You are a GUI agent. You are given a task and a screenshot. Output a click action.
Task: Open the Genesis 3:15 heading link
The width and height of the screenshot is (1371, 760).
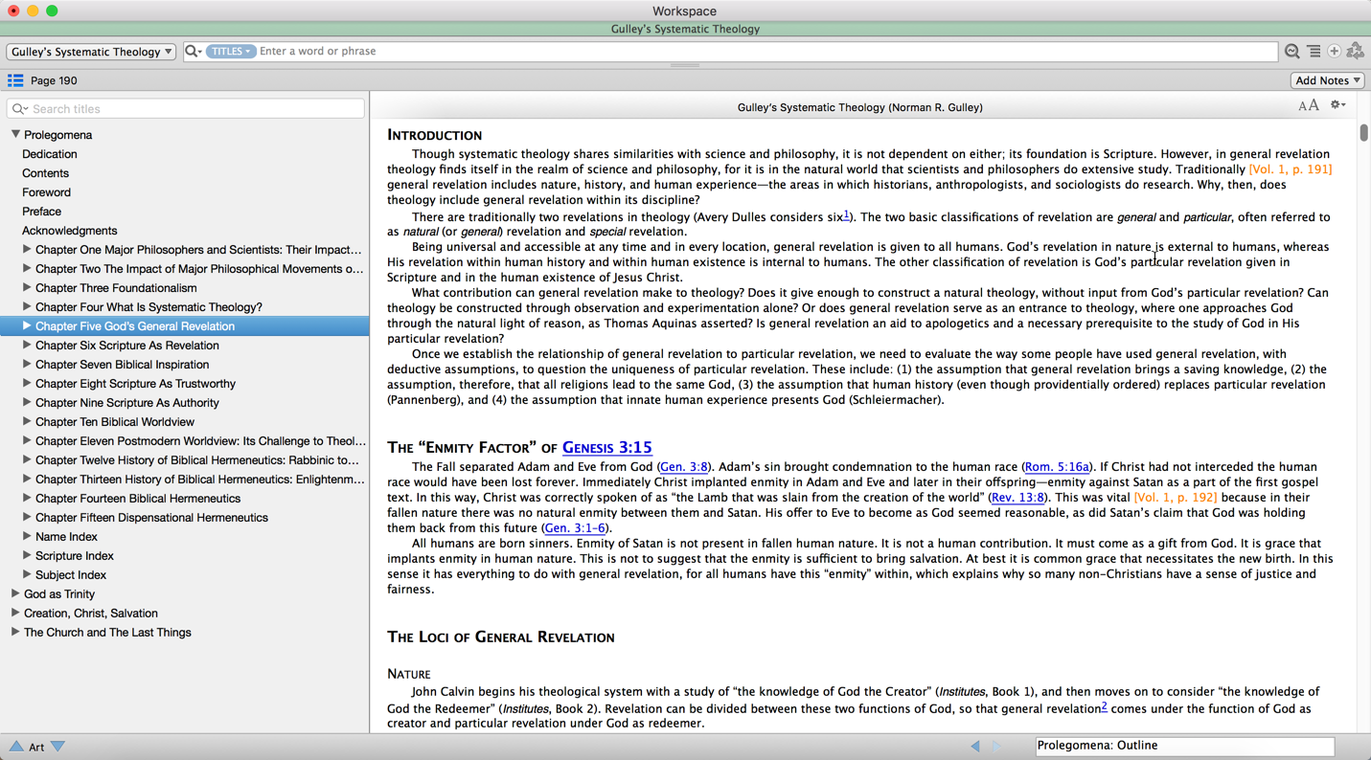(x=606, y=447)
